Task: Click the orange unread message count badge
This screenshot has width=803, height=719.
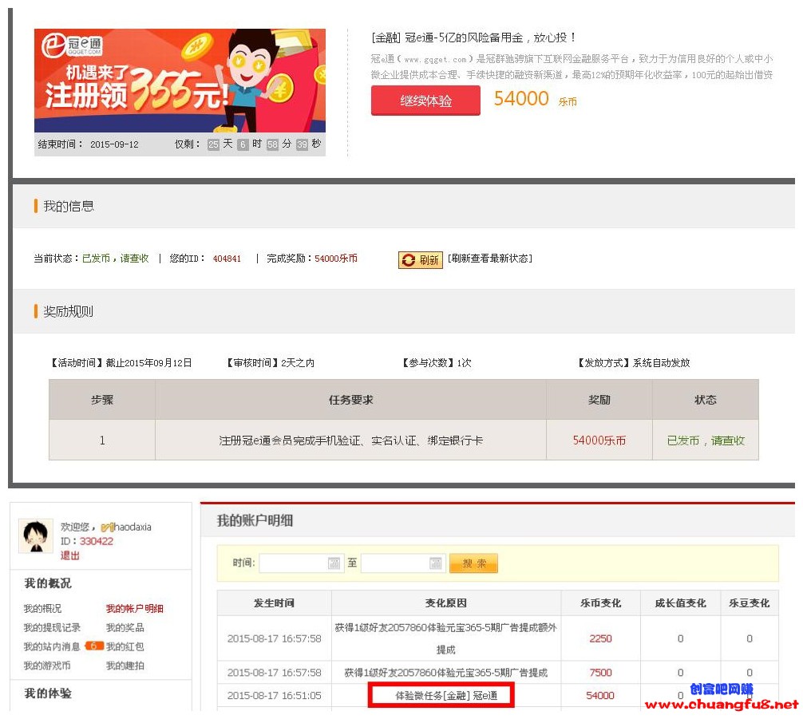Action: 93,646
